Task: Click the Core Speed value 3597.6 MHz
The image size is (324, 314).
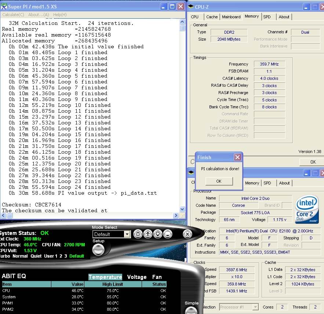Action: (237, 270)
